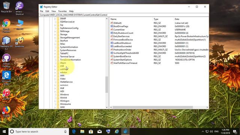
Task: Expand the usbstor key
Action: [55, 72]
